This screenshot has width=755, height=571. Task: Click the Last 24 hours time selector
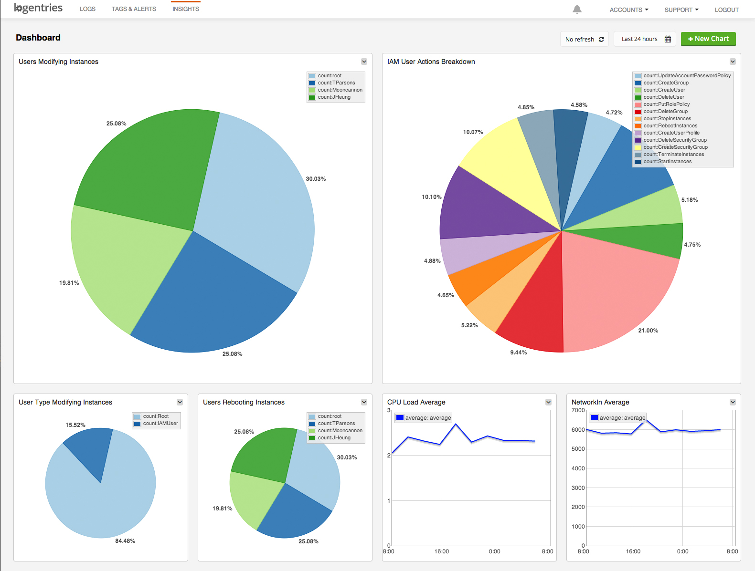coord(639,39)
